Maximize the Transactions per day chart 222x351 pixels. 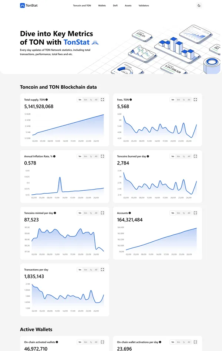click(x=102, y=270)
